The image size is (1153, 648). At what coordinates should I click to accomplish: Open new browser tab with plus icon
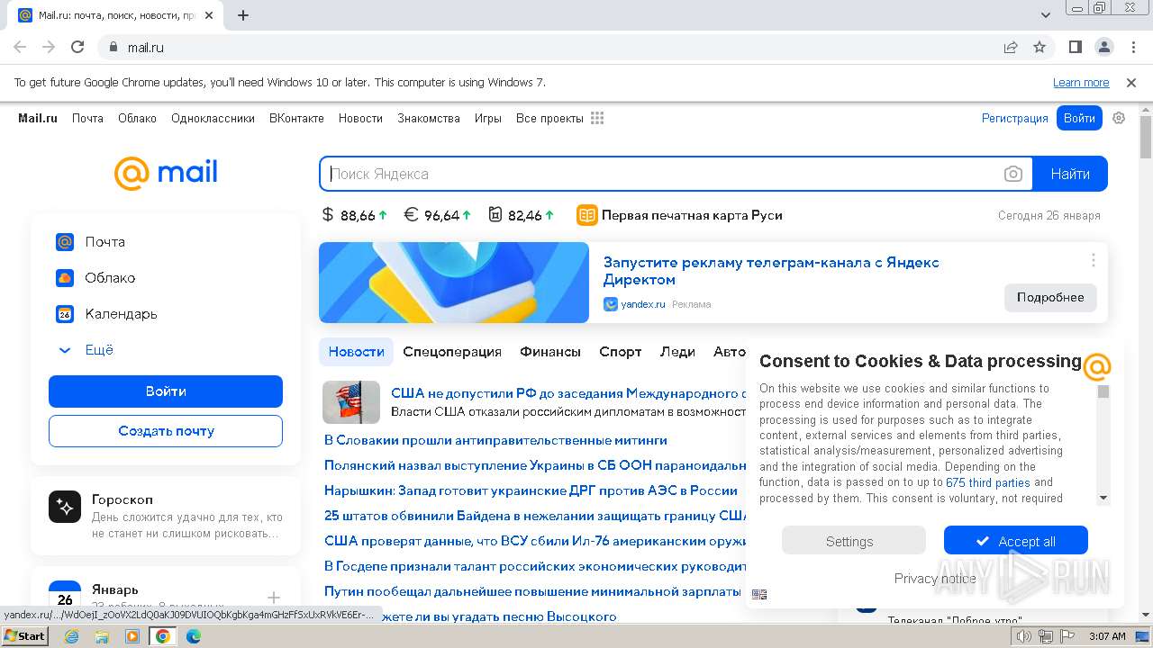tap(243, 15)
